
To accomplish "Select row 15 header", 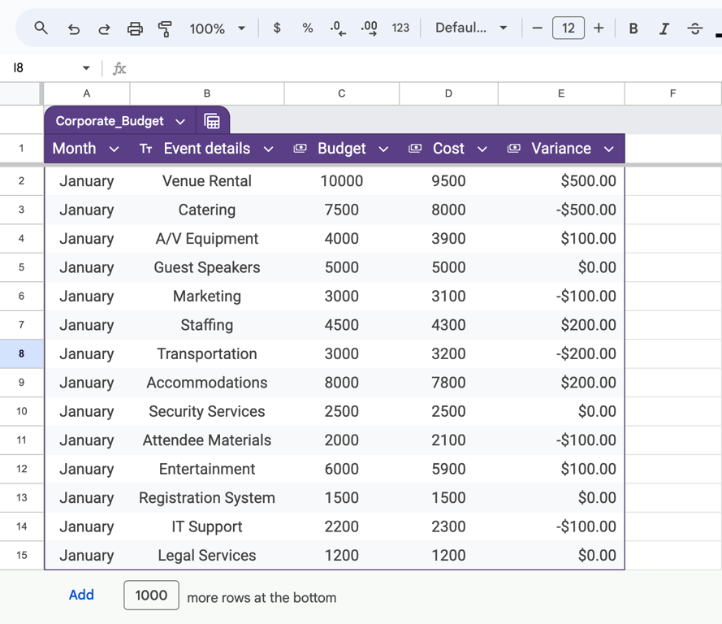I will point(22,555).
